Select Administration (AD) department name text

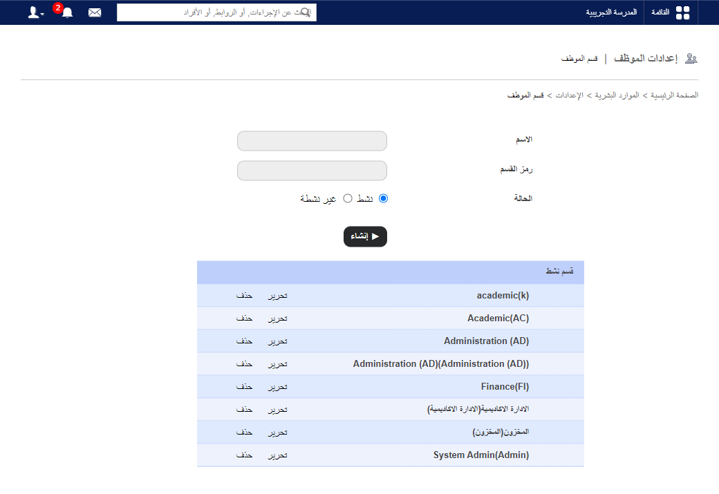(x=486, y=341)
